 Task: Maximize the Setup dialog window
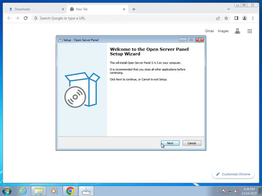[x=191, y=40]
